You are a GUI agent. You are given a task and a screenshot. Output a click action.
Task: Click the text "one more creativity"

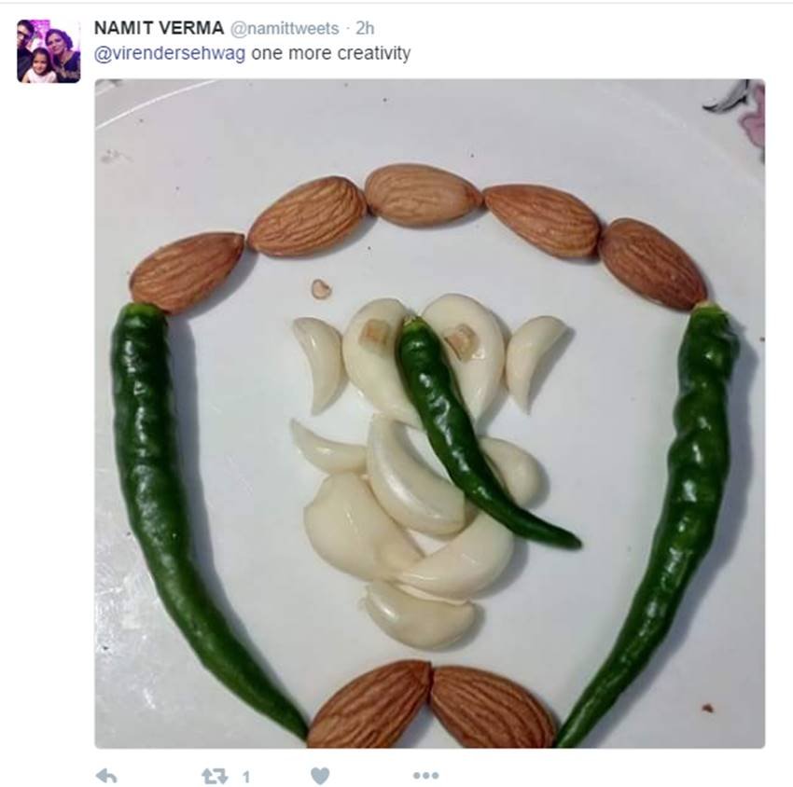click(x=330, y=53)
